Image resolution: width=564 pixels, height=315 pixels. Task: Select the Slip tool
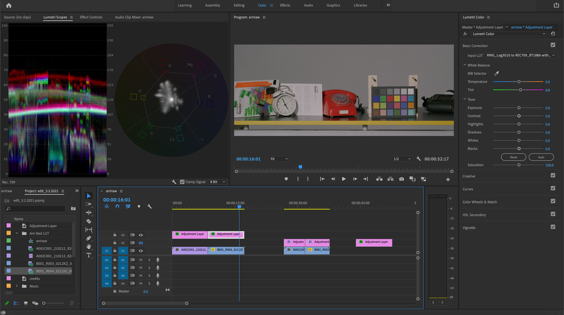(89, 230)
